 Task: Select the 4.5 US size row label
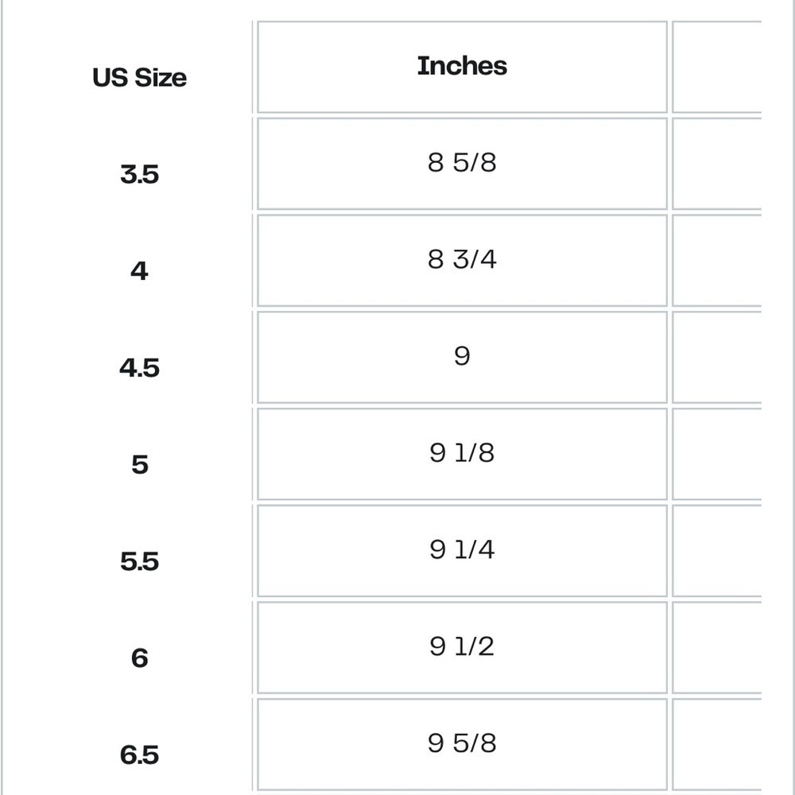139,367
